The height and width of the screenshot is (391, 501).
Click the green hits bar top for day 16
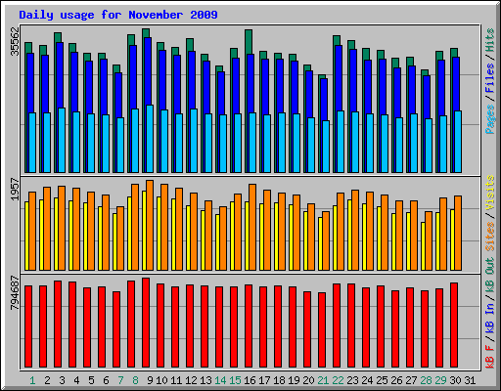point(249,42)
